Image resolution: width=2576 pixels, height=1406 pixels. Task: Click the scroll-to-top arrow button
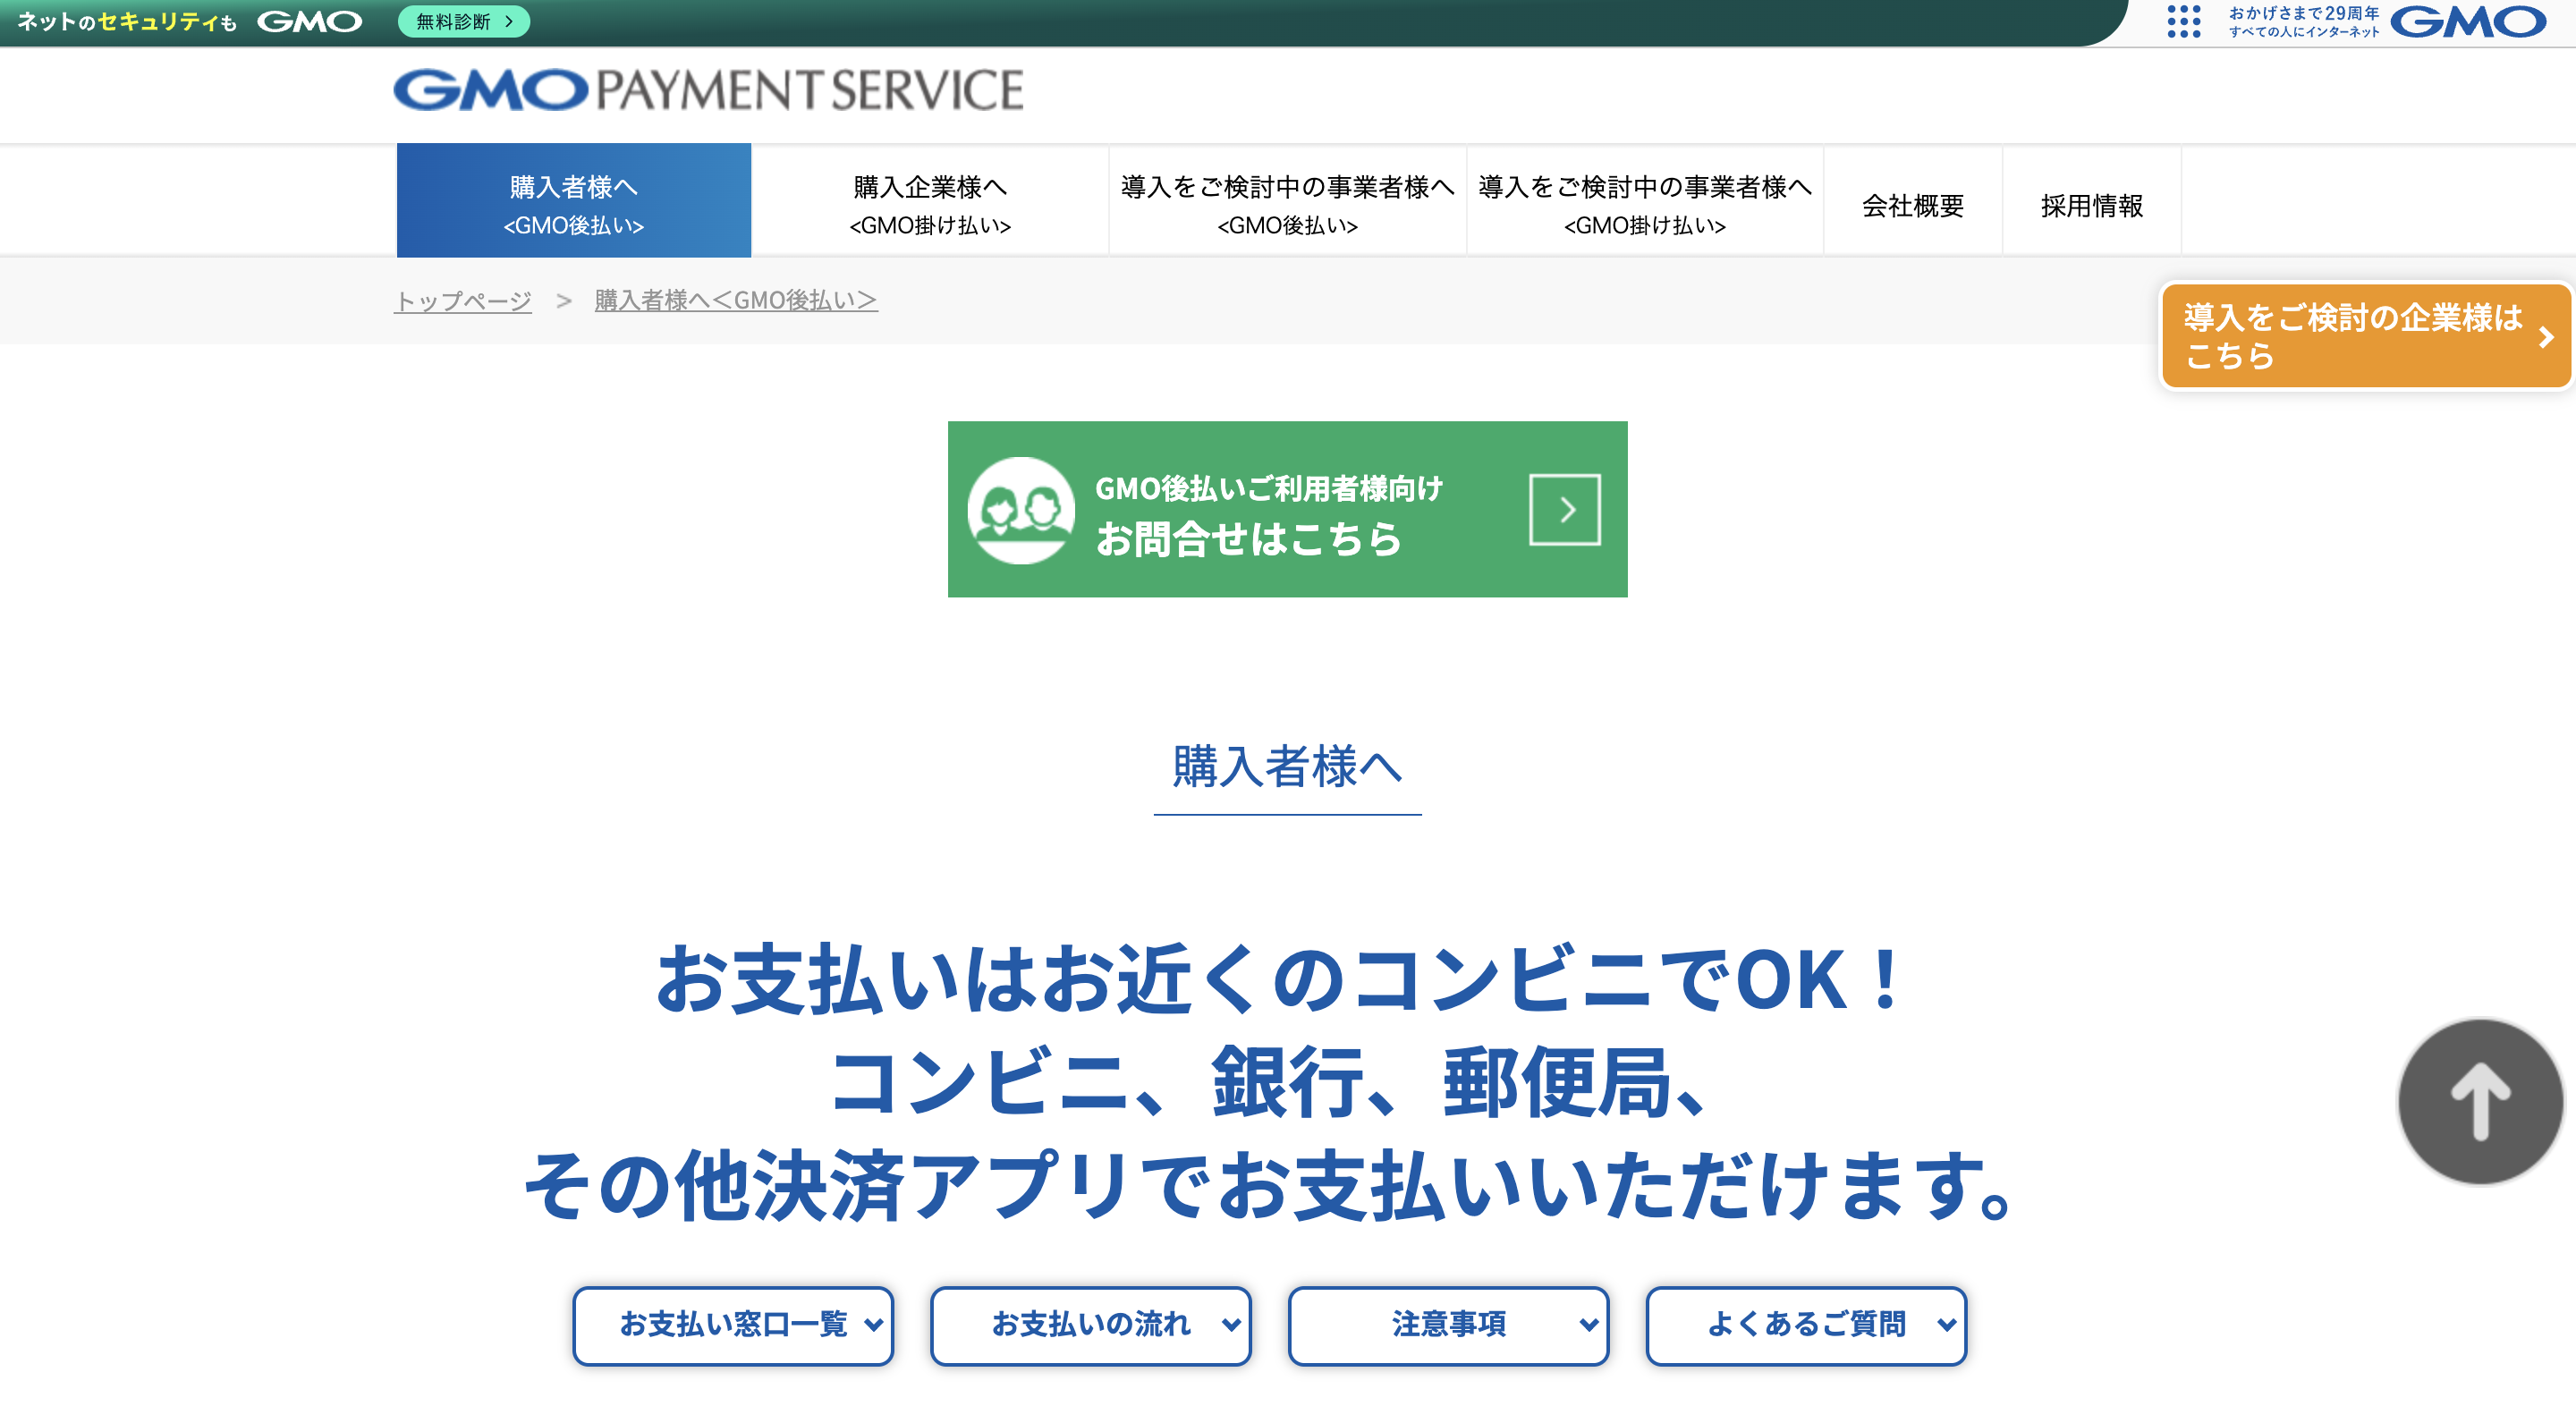2480,1101
